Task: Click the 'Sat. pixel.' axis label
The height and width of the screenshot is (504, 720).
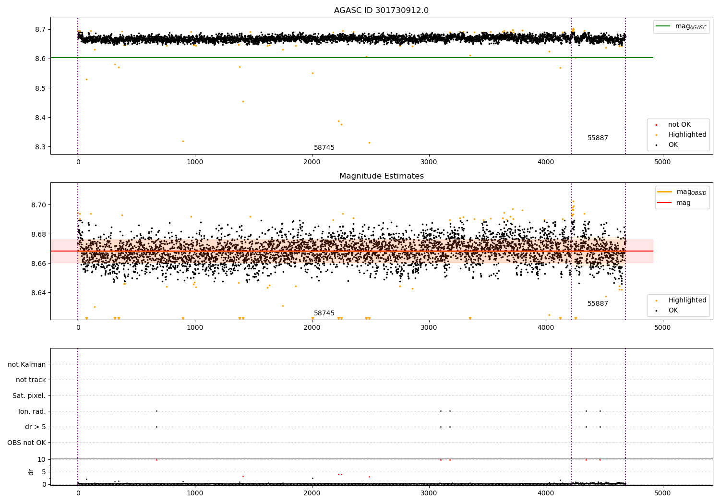Action: tap(29, 396)
